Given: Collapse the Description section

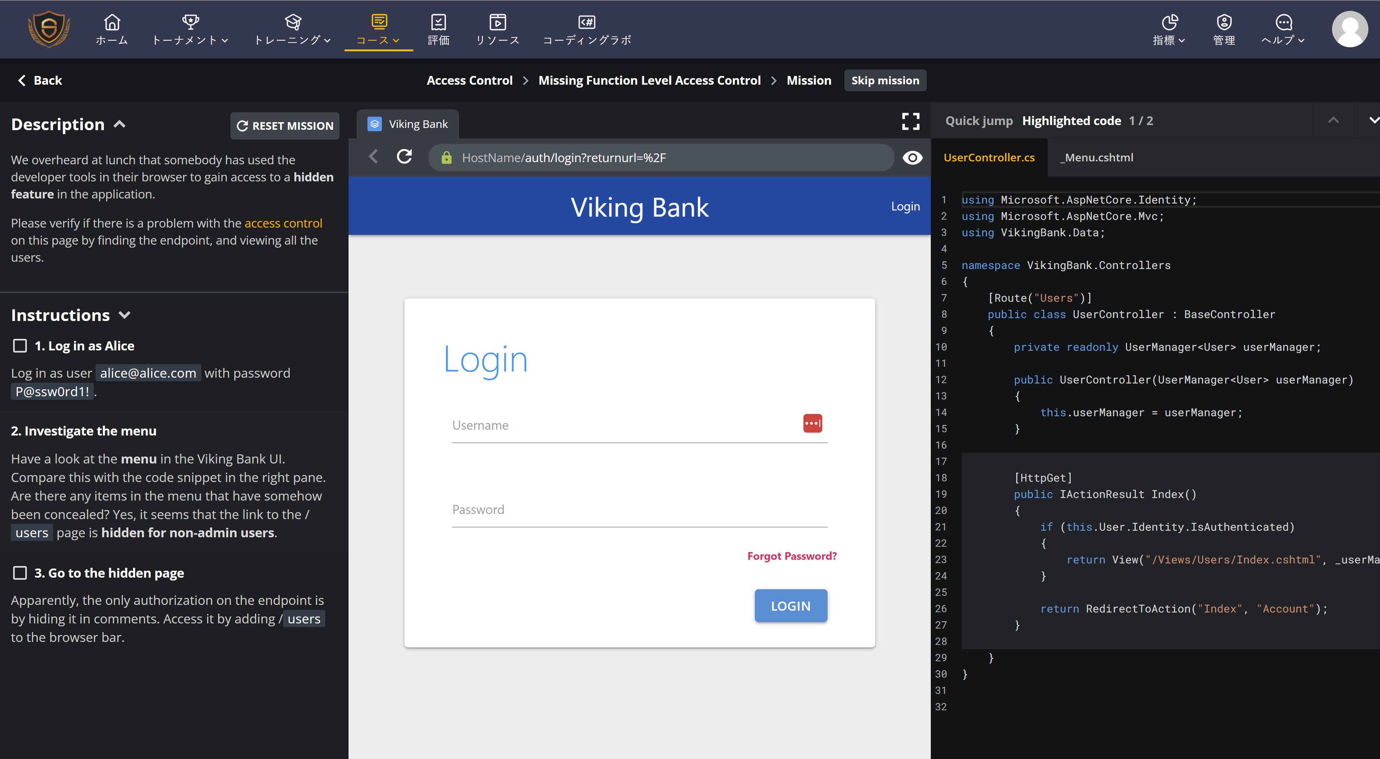Looking at the screenshot, I should click(120, 124).
